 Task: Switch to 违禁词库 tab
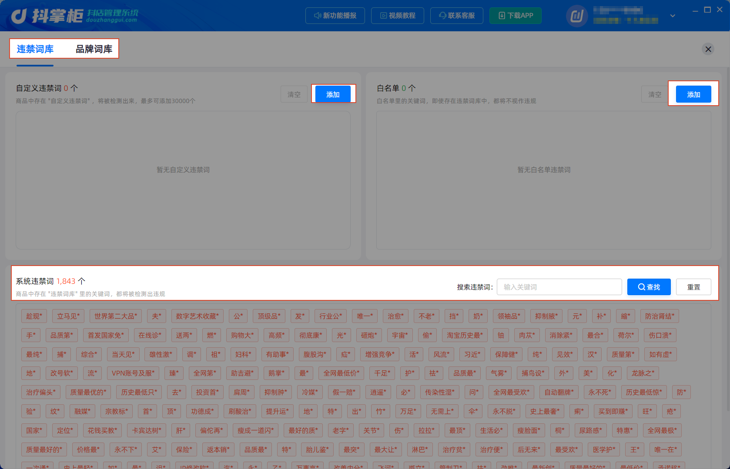[35, 49]
